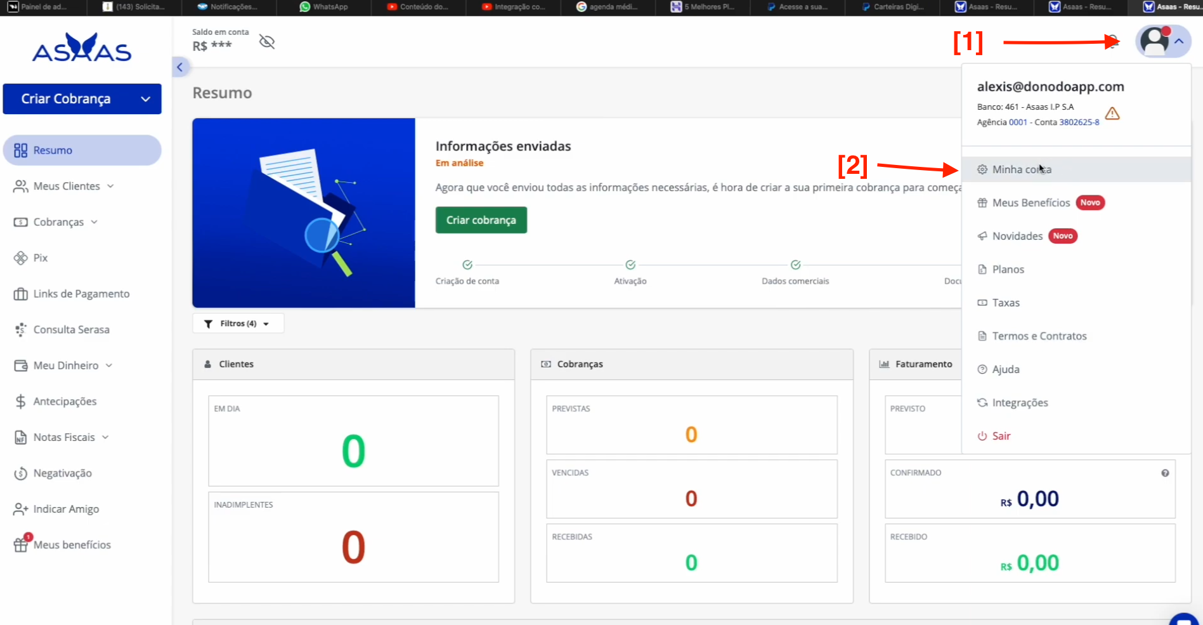
Task: Open the Filtros (4) dropdown
Action: (238, 324)
